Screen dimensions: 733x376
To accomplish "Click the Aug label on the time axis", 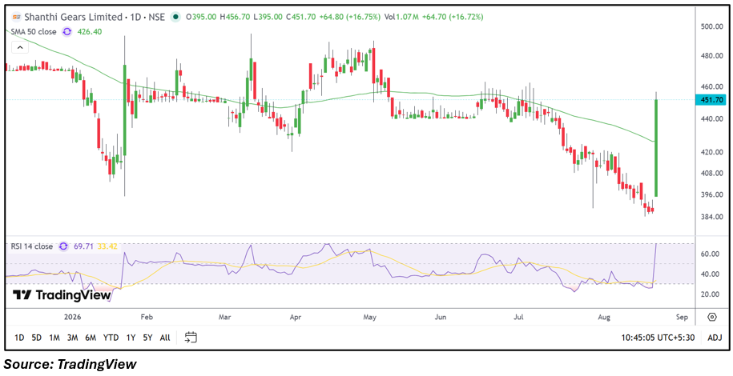I will [605, 318].
